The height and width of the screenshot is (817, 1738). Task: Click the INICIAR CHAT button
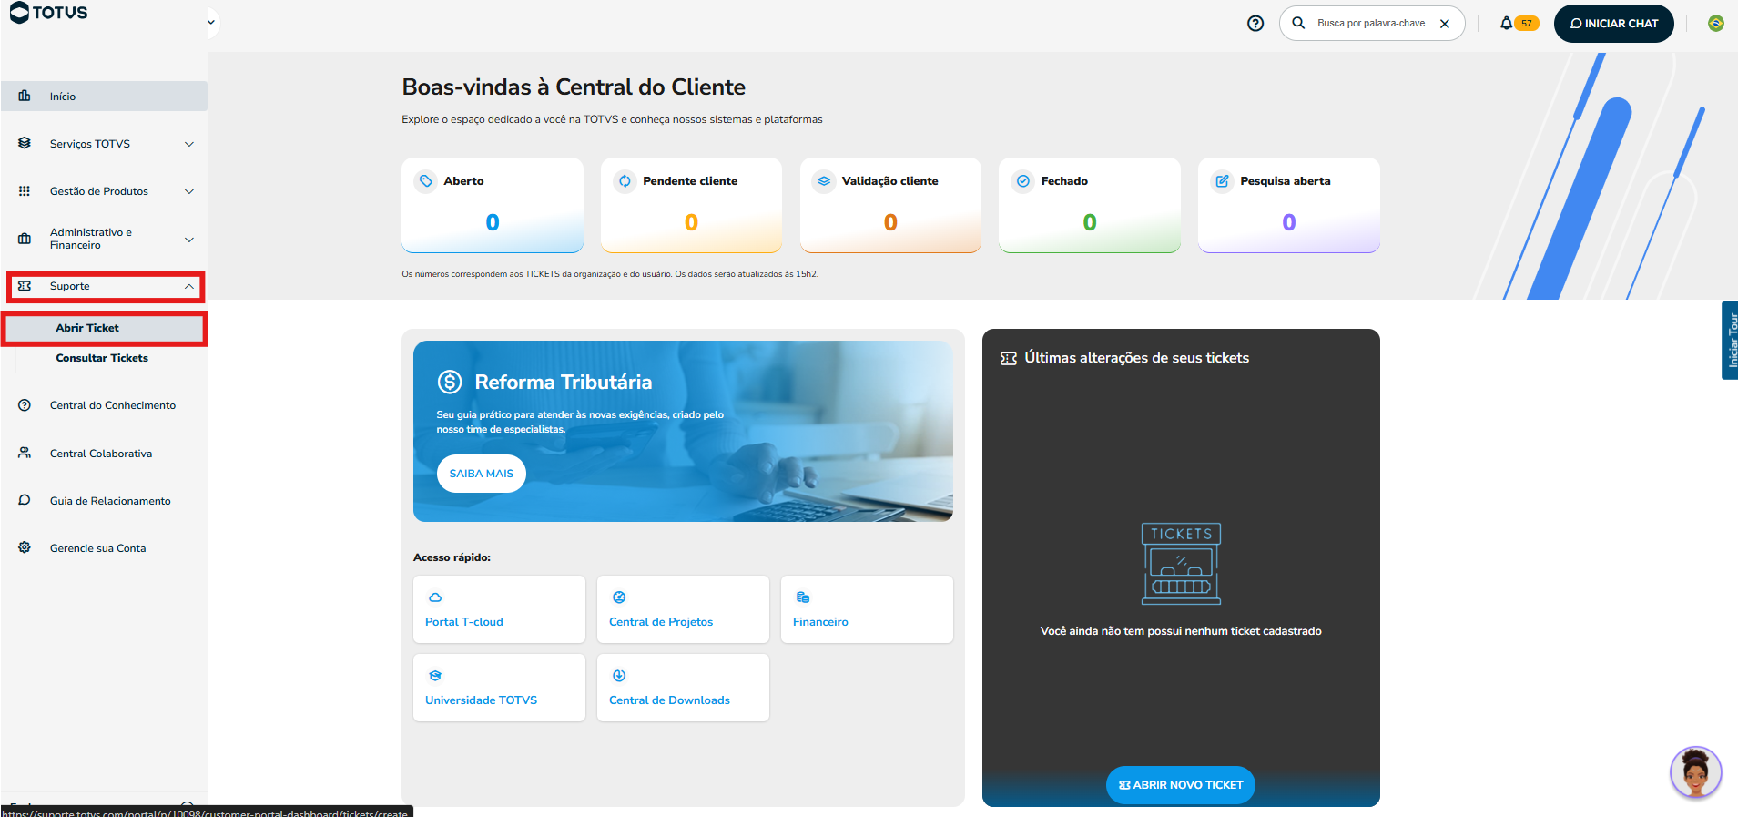tap(1614, 24)
